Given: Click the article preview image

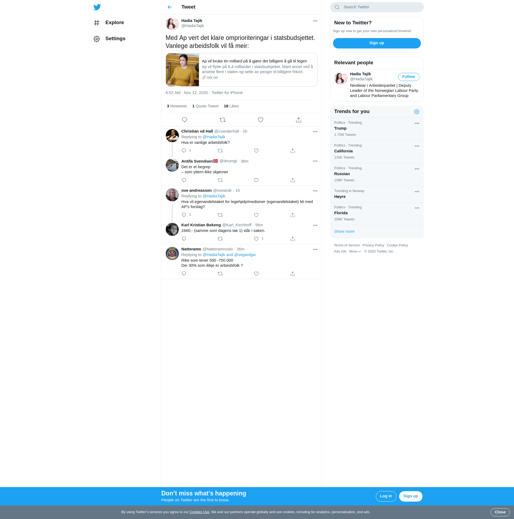Looking at the screenshot, I should click(182, 70).
